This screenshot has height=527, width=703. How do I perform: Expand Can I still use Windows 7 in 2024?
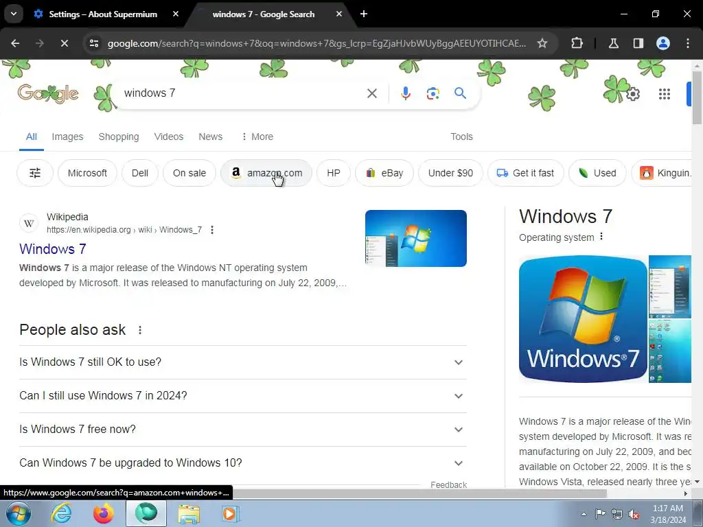click(242, 396)
